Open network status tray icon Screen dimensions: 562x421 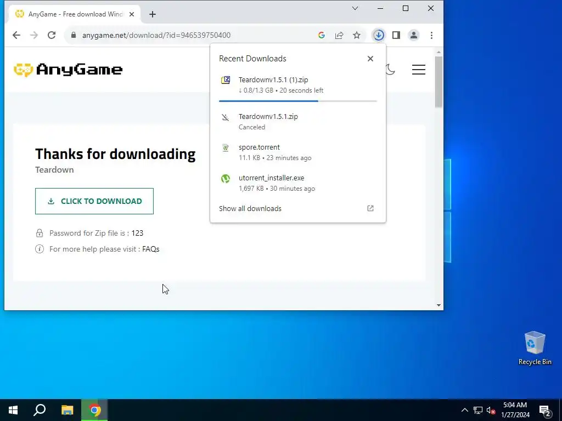(x=478, y=410)
